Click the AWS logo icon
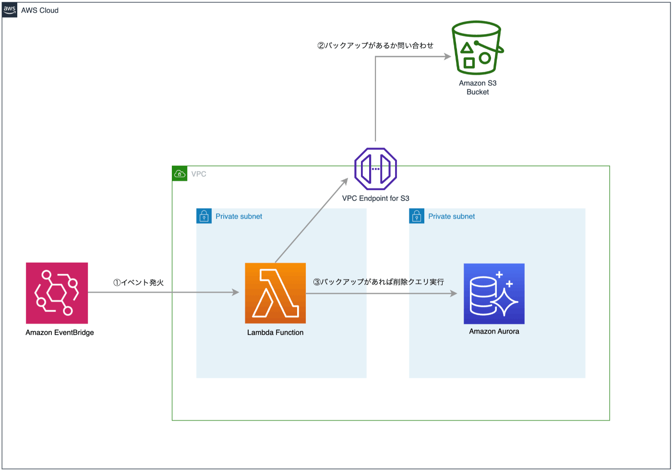The width and height of the screenshot is (672, 471). pos(10,10)
